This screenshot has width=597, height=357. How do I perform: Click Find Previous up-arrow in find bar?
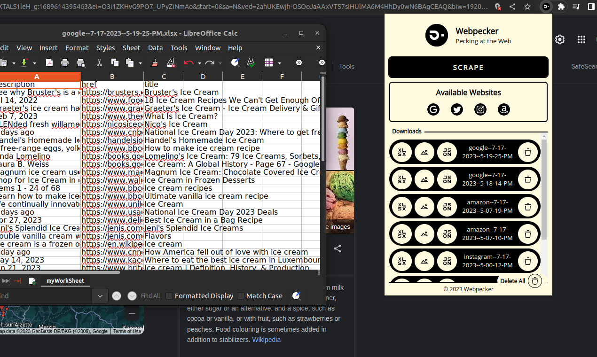117,296
